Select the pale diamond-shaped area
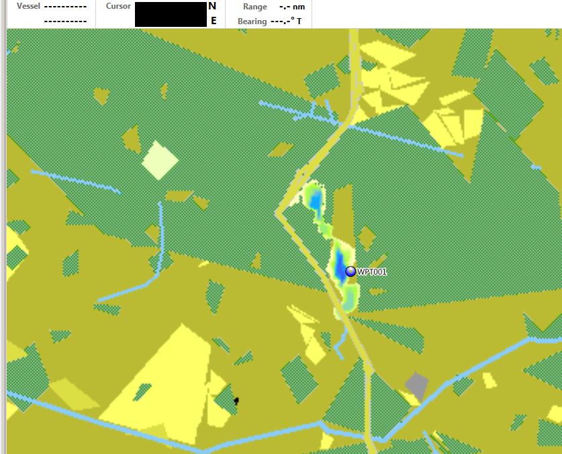Viewport: 562px width, 454px height. [x=160, y=160]
